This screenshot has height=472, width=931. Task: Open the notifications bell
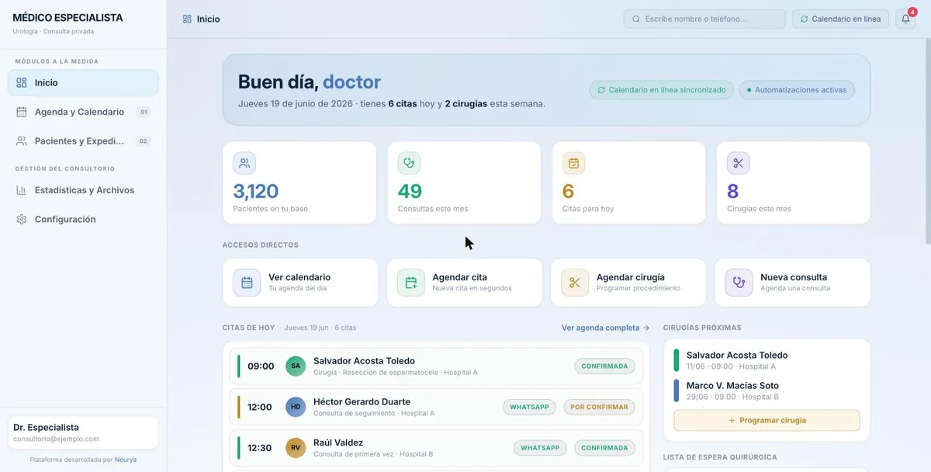905,19
